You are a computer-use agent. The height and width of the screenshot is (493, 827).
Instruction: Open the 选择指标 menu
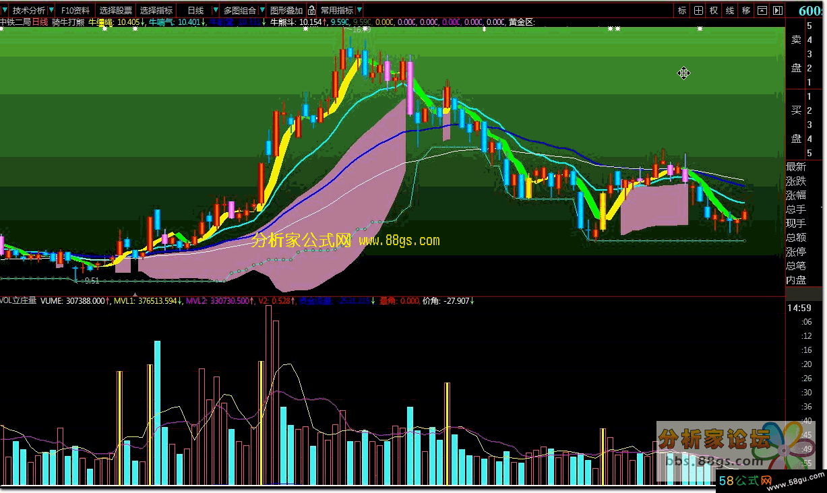tap(156, 11)
